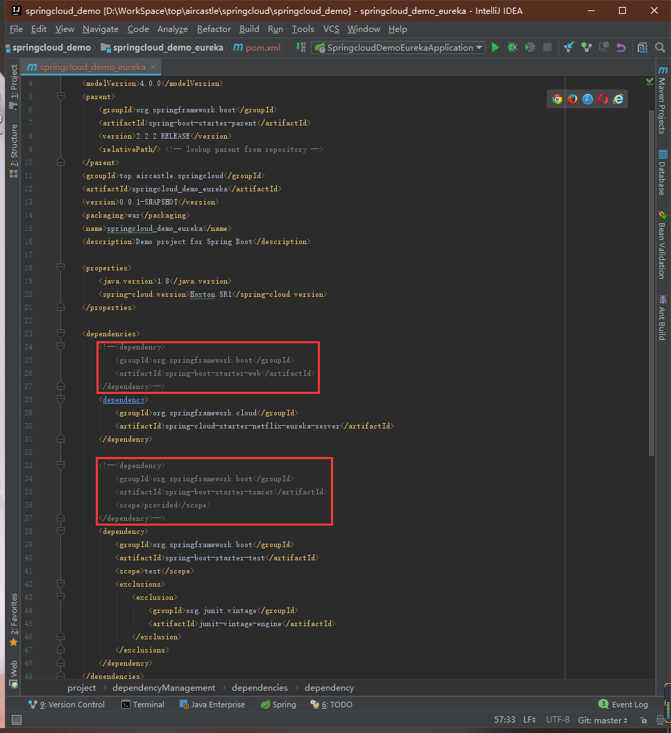
Task: Click the Build project binary-arrow icon
Action: [301, 47]
